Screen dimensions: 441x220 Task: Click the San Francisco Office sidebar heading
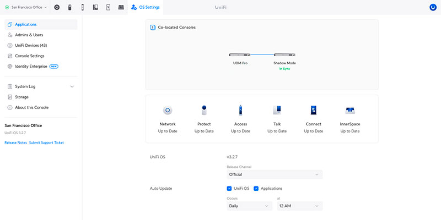tap(23, 125)
